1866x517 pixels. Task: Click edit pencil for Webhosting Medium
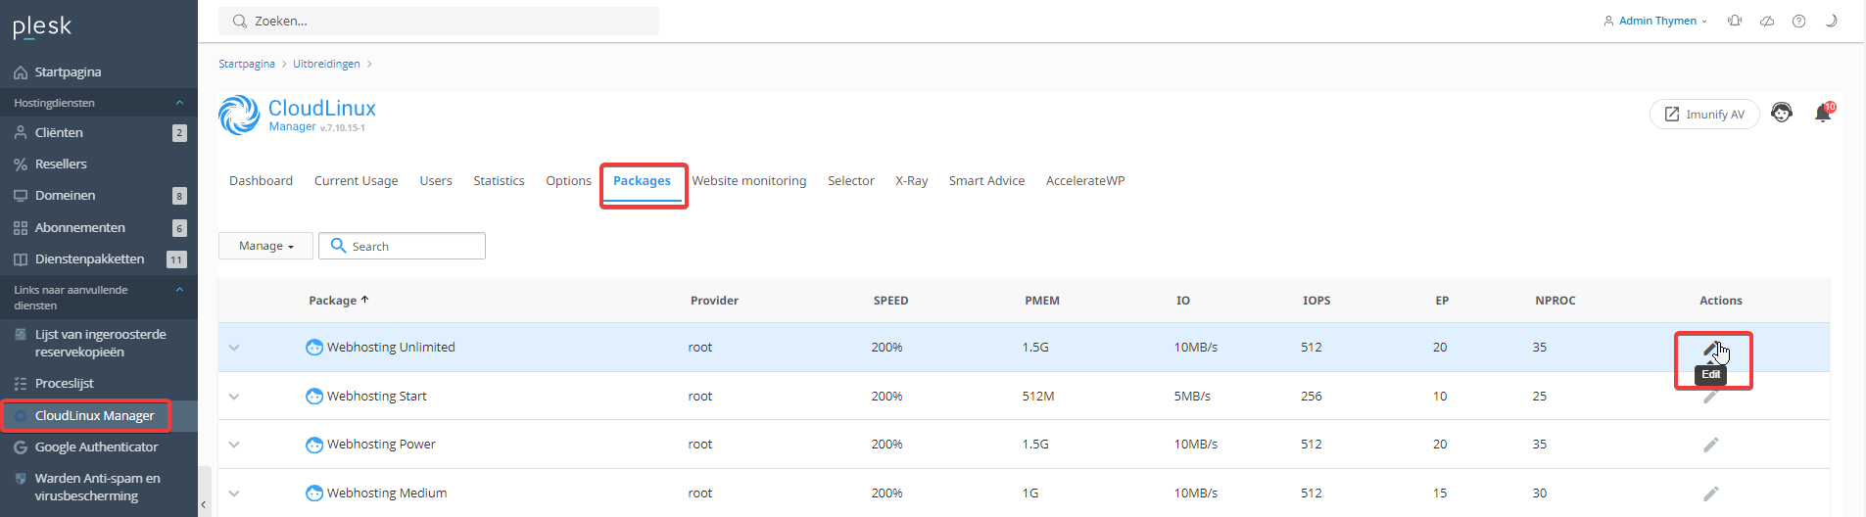(x=1710, y=493)
